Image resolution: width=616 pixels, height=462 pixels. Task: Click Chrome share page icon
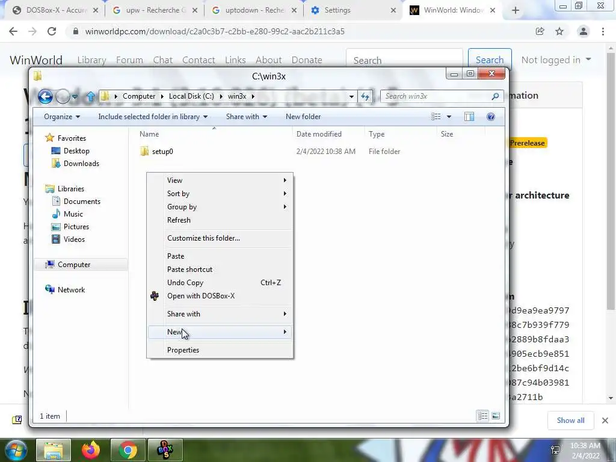[540, 31]
